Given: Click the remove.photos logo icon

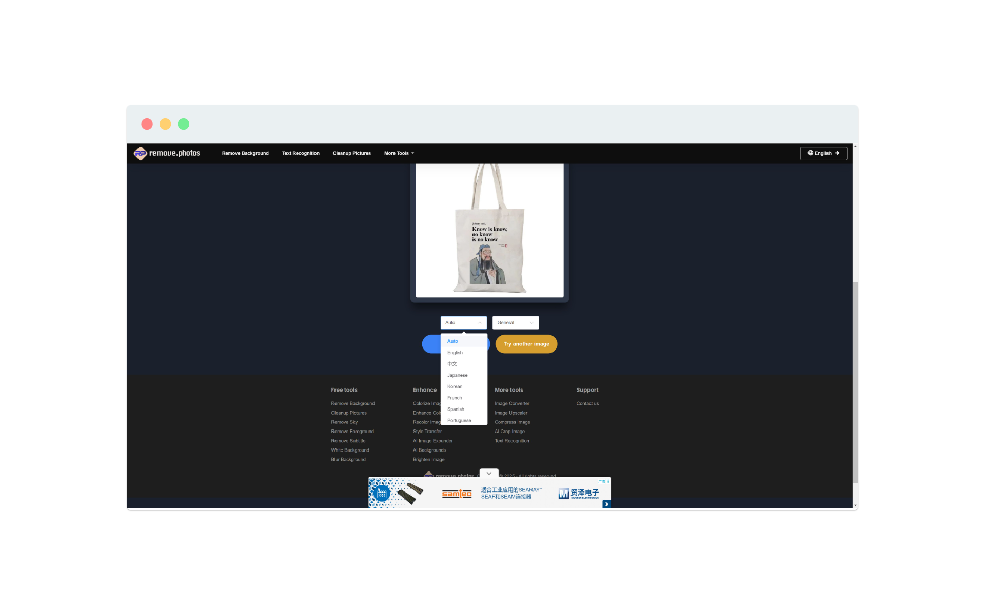Looking at the screenshot, I should coord(140,153).
